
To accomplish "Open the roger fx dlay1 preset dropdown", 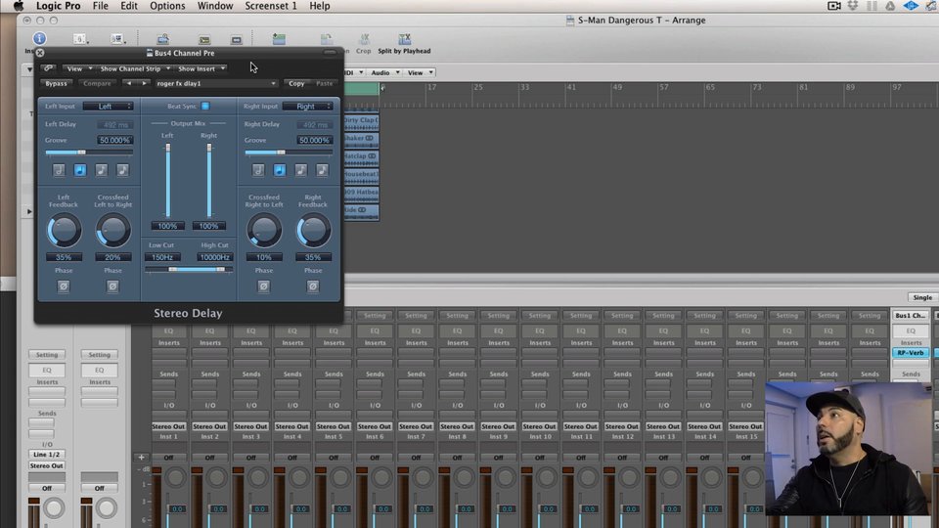I will click(x=215, y=84).
